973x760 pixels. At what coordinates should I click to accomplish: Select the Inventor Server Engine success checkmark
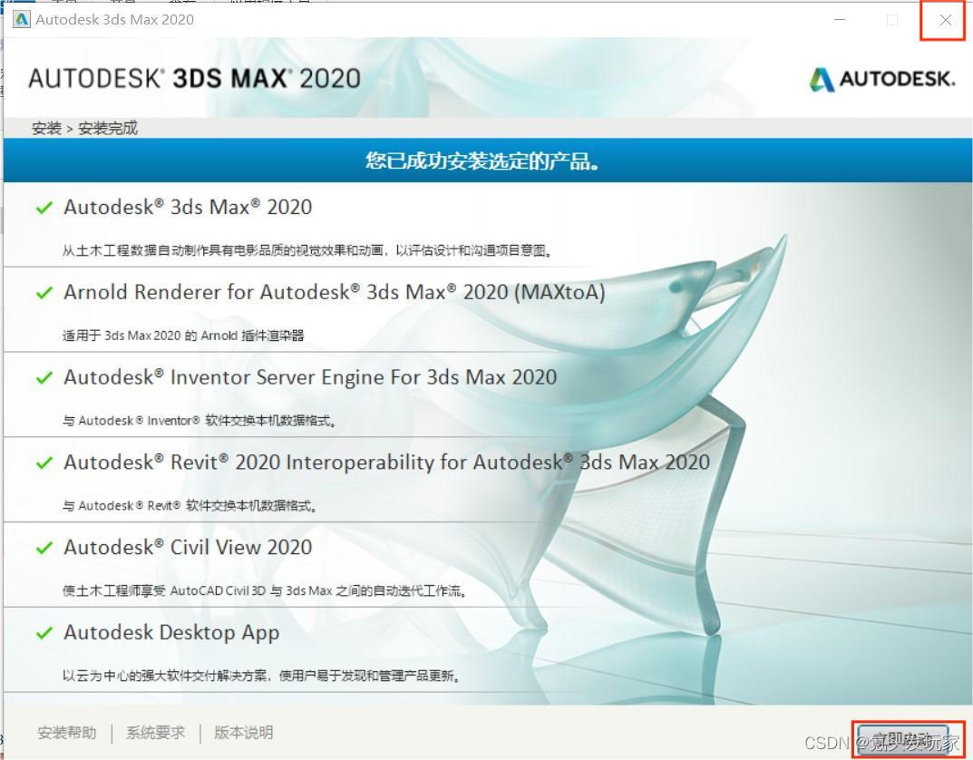coord(44,377)
